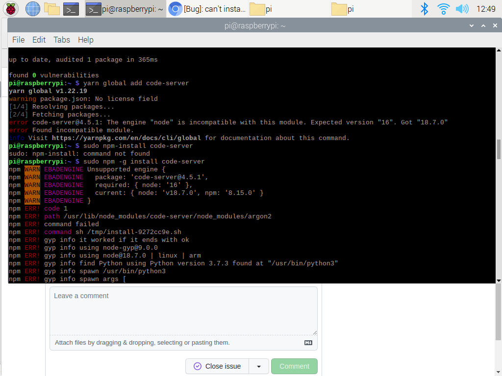Open the Raspberry Pi main menu
502x376 pixels.
coord(11,9)
